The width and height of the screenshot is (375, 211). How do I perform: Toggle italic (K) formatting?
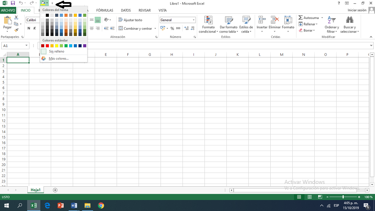35,28
